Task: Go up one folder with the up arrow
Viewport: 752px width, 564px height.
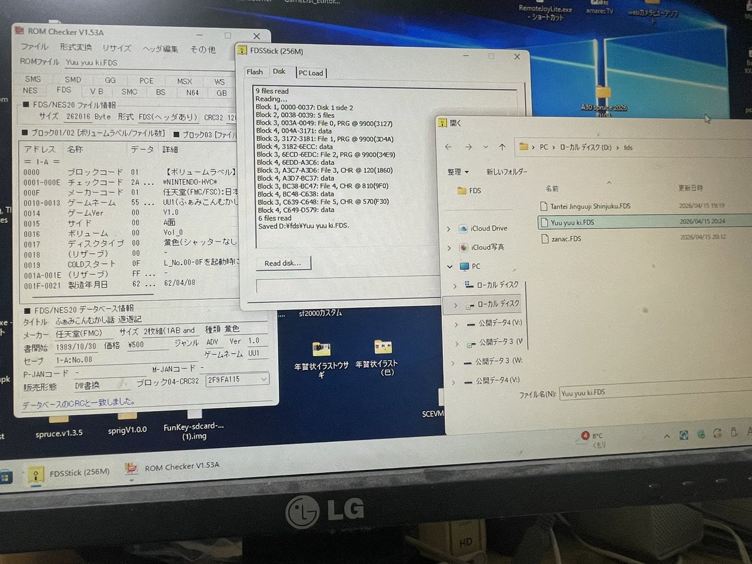Action: click(x=502, y=147)
